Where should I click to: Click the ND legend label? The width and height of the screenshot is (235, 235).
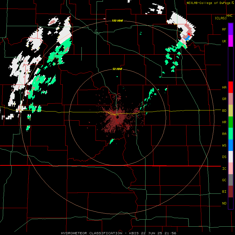click(x=224, y=203)
